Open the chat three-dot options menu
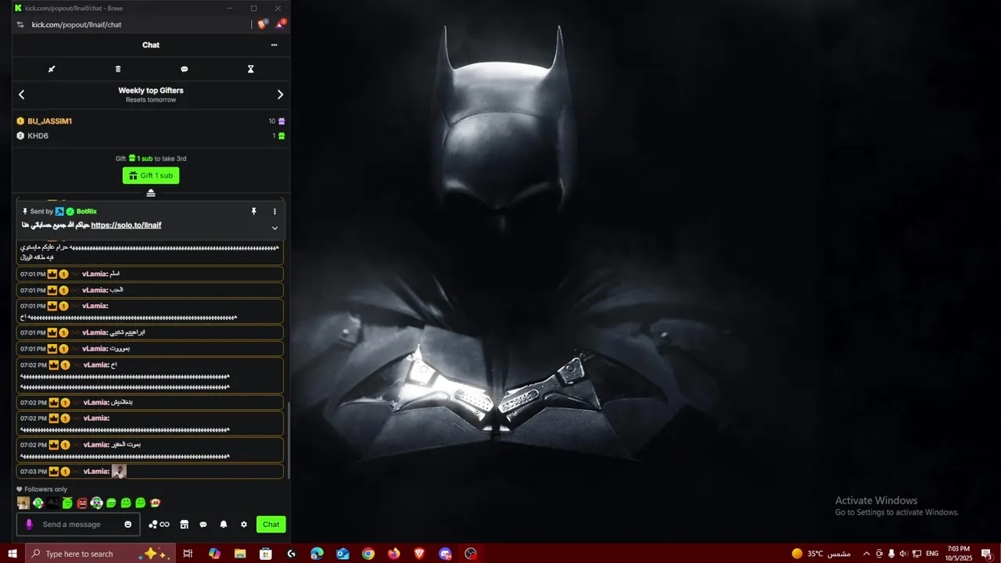The image size is (1001, 563). point(274,45)
